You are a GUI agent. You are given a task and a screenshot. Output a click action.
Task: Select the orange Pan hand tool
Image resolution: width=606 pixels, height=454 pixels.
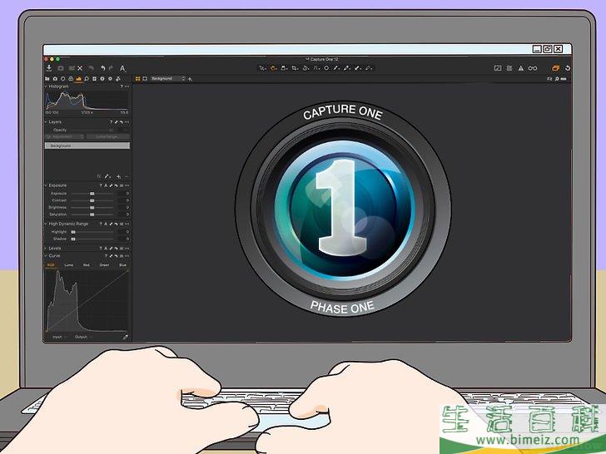point(273,68)
